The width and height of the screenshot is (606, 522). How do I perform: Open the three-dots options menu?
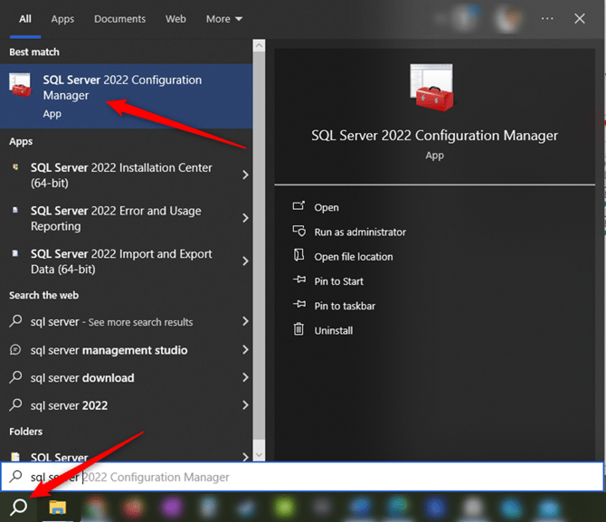(547, 18)
